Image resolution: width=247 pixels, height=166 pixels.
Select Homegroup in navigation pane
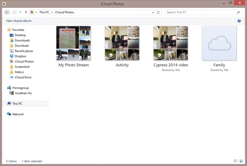(21, 88)
